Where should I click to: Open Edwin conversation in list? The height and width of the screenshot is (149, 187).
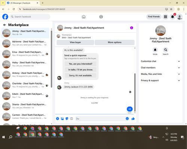click(x=25, y=96)
